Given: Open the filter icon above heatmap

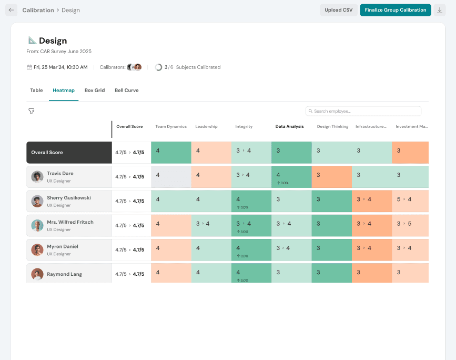Looking at the screenshot, I should (32, 111).
